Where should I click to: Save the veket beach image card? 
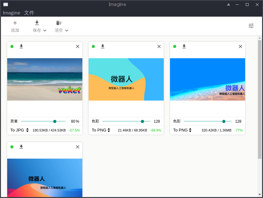click(21, 46)
